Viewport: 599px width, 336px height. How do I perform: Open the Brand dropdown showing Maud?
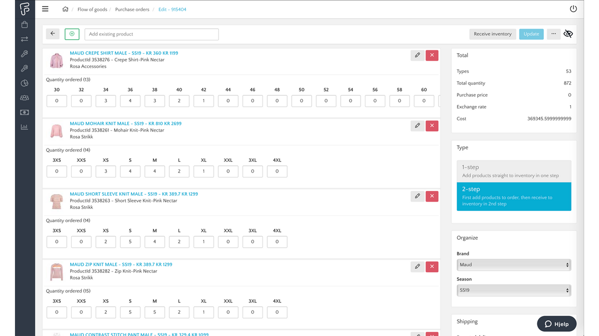click(514, 265)
